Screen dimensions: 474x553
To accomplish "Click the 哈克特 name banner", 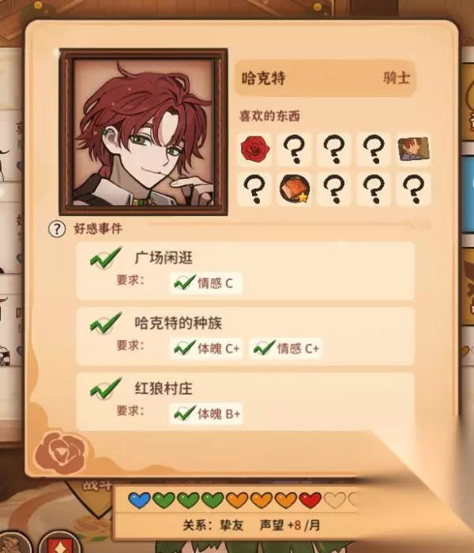I will [x=325, y=78].
